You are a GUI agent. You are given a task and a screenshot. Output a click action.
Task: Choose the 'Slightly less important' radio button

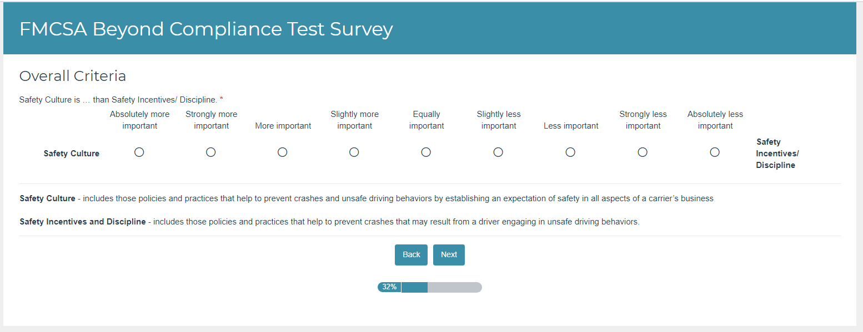[498, 152]
